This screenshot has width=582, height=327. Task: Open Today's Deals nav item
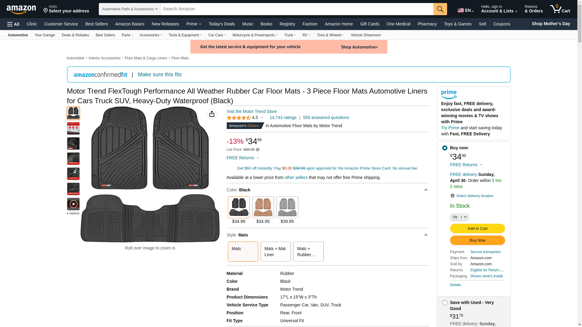pos(222,24)
